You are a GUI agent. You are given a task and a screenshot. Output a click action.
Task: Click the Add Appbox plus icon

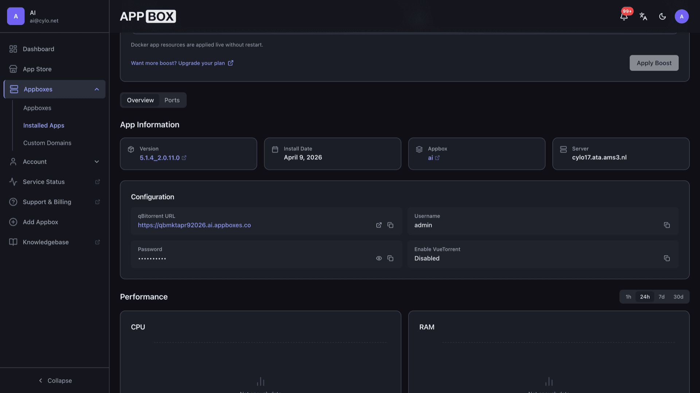click(x=13, y=222)
